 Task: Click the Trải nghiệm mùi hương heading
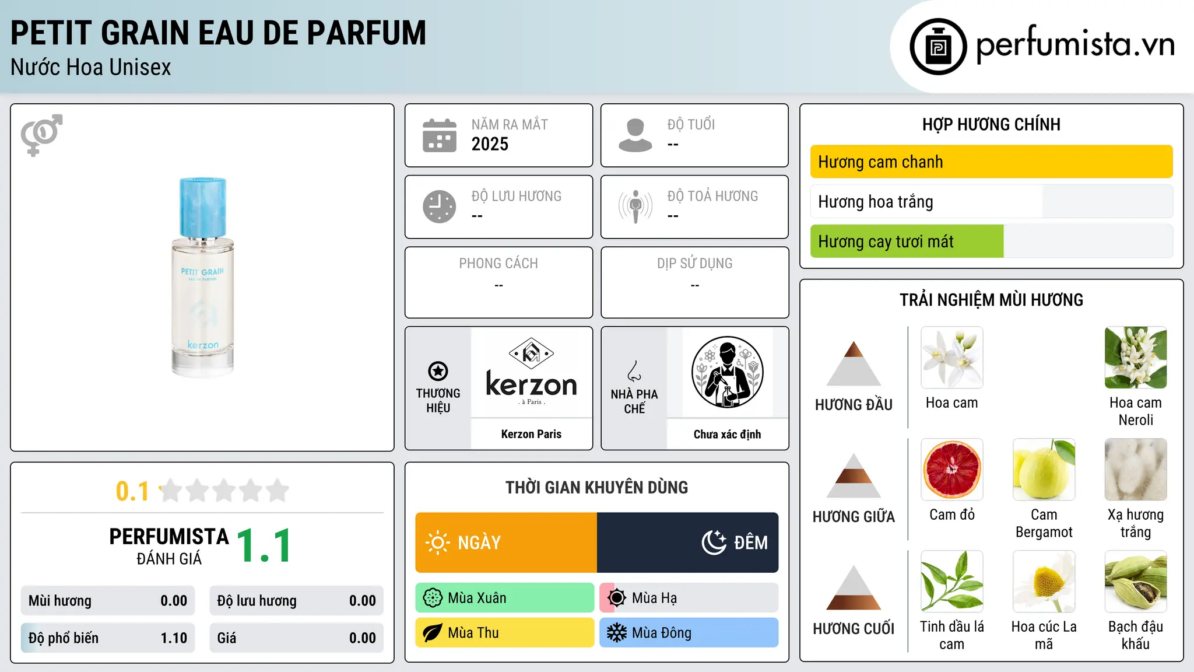pos(991,300)
